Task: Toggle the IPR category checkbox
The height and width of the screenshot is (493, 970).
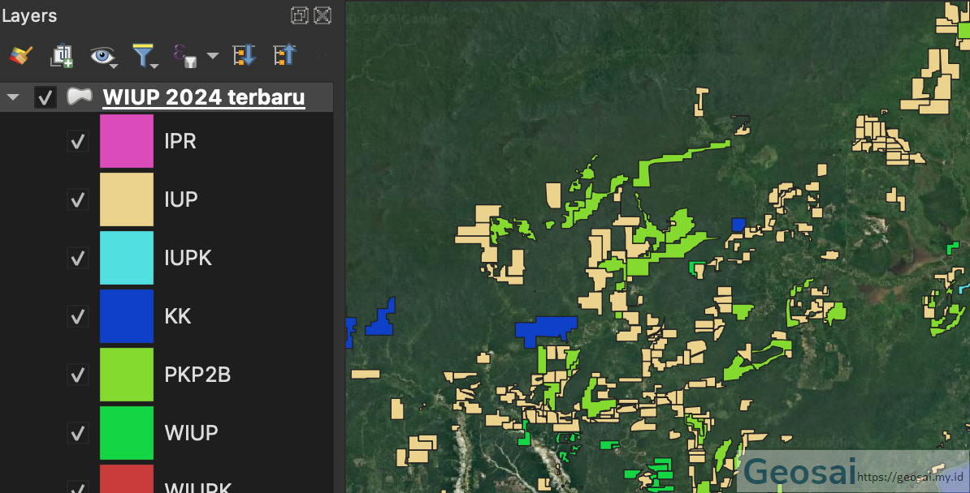Action: pyautogui.click(x=78, y=141)
